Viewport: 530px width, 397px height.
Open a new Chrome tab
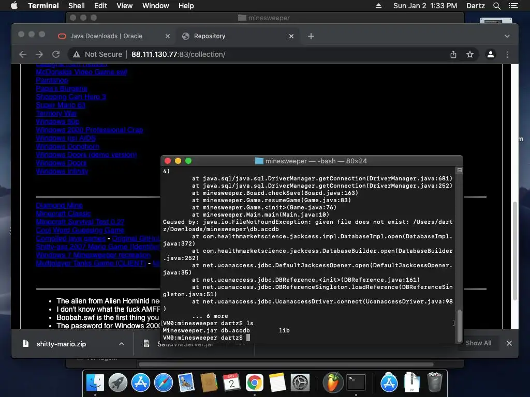pyautogui.click(x=311, y=36)
